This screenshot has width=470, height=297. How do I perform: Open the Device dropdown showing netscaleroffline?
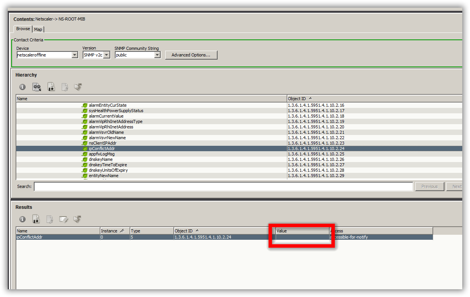[74, 55]
